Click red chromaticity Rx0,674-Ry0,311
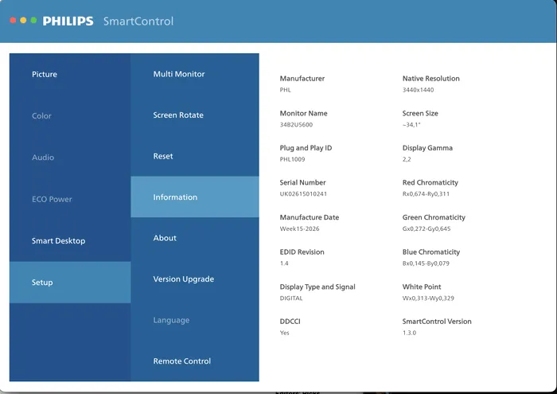The image size is (557, 394). 426,194
